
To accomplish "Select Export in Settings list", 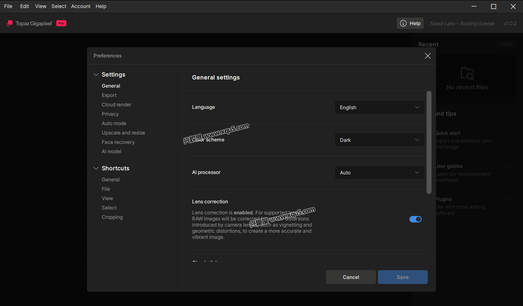I will (109, 95).
